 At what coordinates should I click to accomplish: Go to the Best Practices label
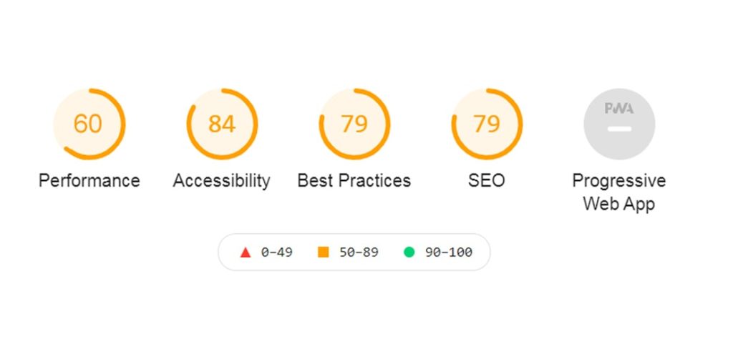(x=354, y=180)
